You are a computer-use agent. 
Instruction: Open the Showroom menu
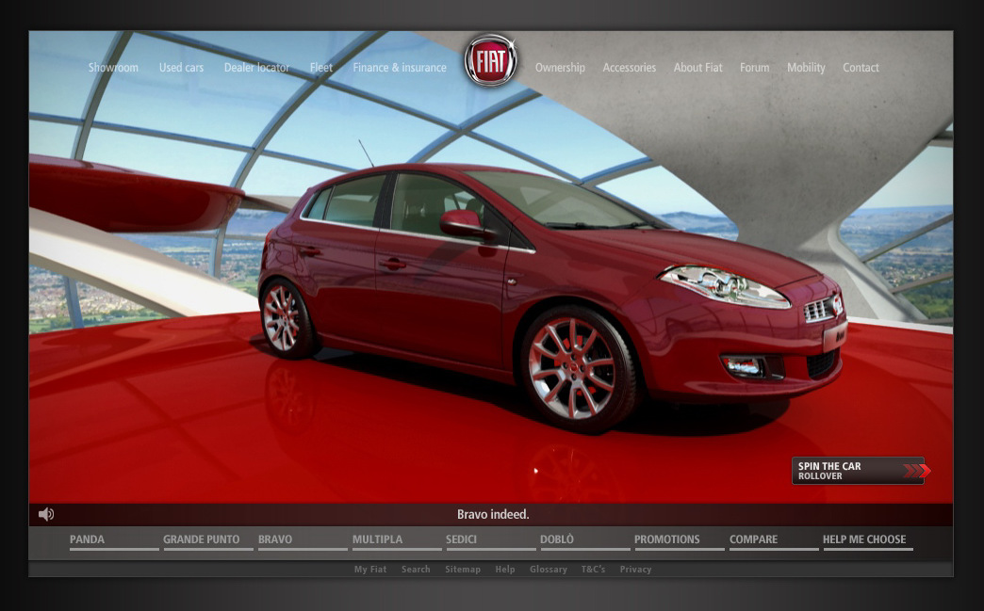point(113,67)
